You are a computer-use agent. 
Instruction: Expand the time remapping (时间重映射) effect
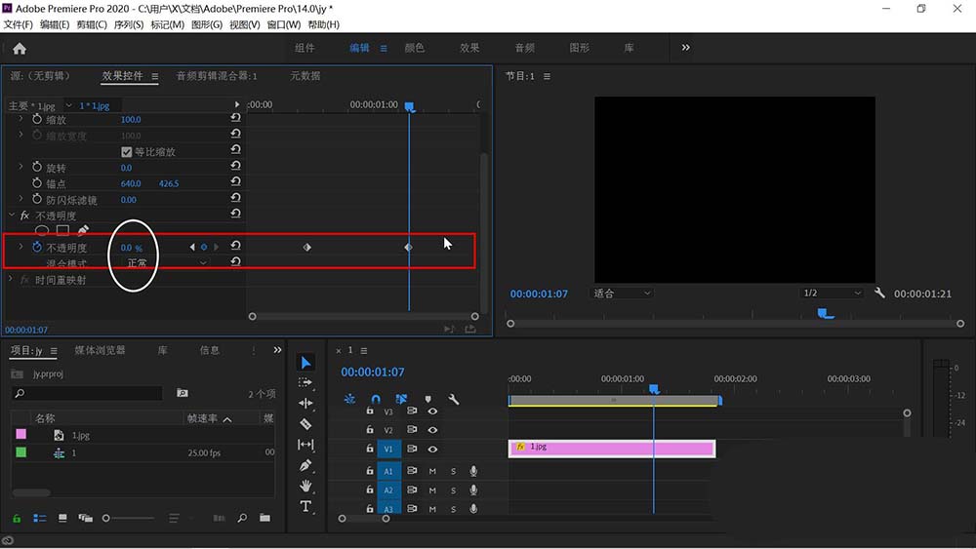tap(12, 280)
